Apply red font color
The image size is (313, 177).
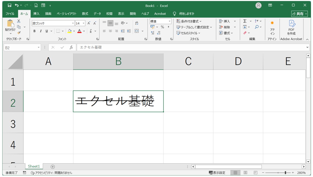pos(80,31)
